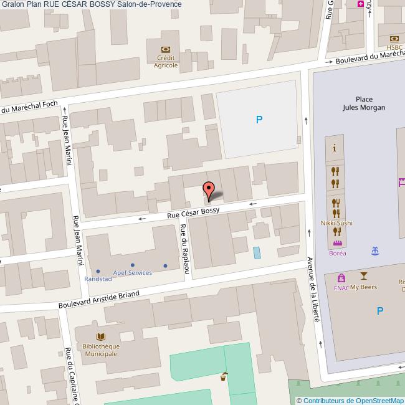
Task: Click the blue fountain icon
Action: (x=374, y=250)
